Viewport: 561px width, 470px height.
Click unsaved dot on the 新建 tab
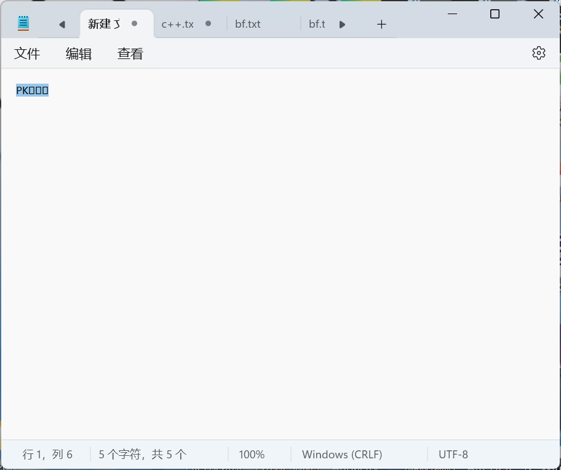pyautogui.click(x=135, y=23)
